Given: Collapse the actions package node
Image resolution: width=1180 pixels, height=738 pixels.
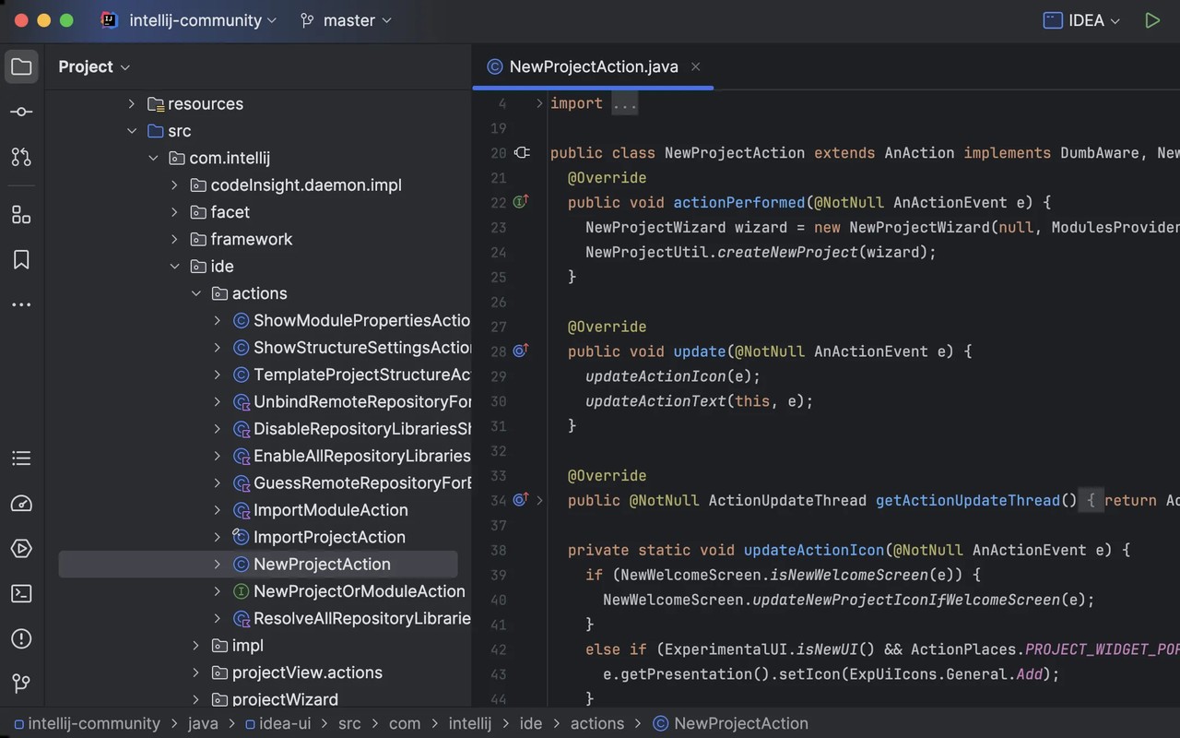Looking at the screenshot, I should tap(195, 293).
